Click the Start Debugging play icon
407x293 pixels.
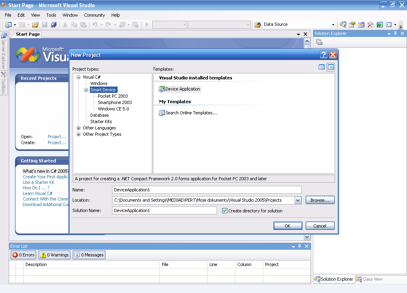(147, 25)
